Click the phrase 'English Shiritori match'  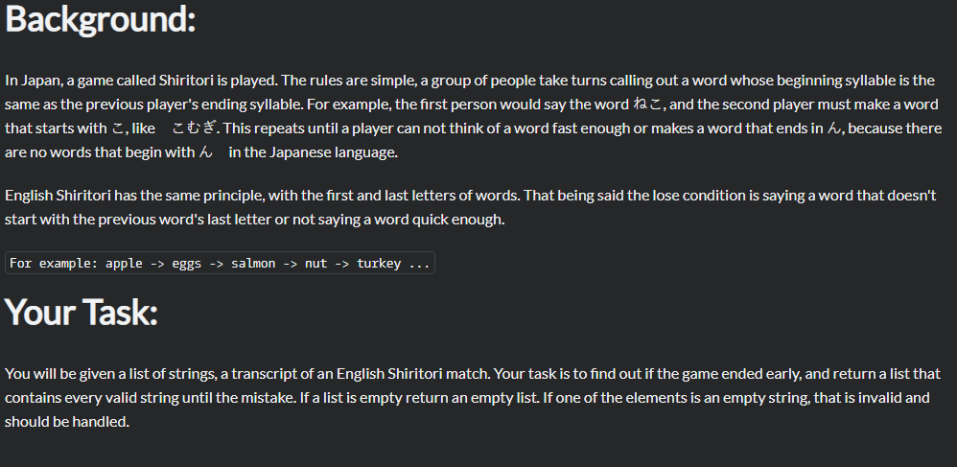[413, 374]
